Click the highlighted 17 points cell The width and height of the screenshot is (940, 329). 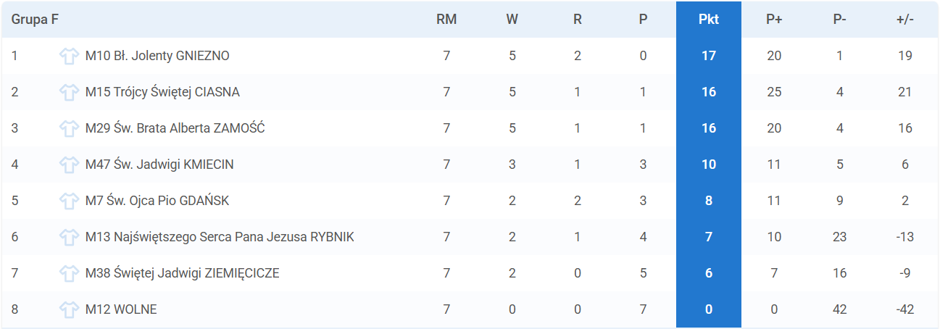coord(709,56)
